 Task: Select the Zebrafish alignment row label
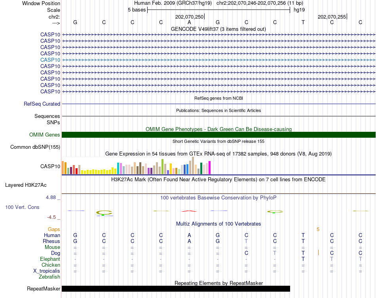pos(49,277)
